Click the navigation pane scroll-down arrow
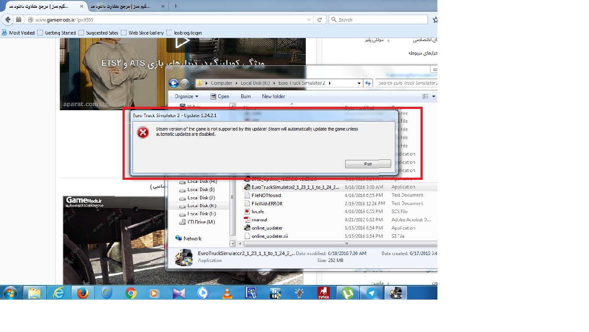This screenshot has height=332, width=589. 233,244
